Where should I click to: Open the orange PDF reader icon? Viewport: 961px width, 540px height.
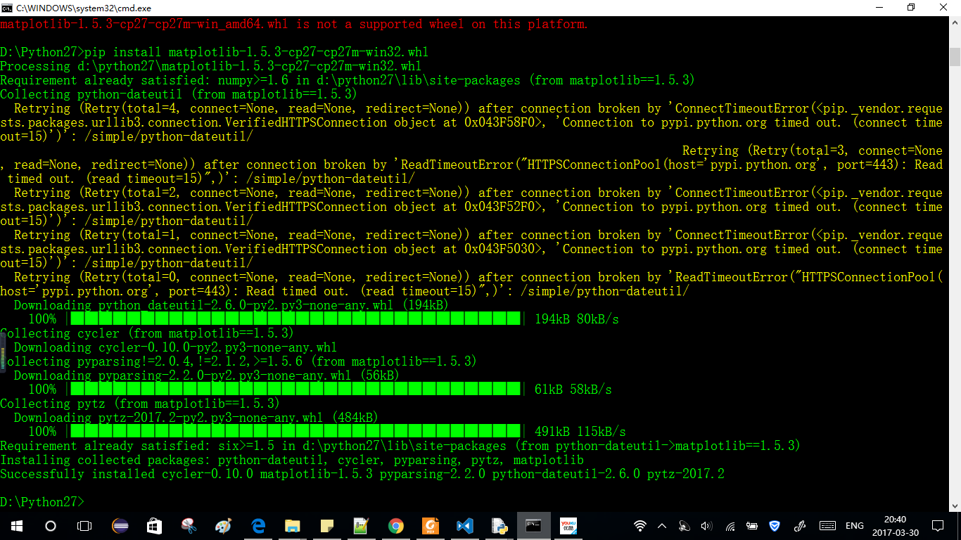coord(430,525)
